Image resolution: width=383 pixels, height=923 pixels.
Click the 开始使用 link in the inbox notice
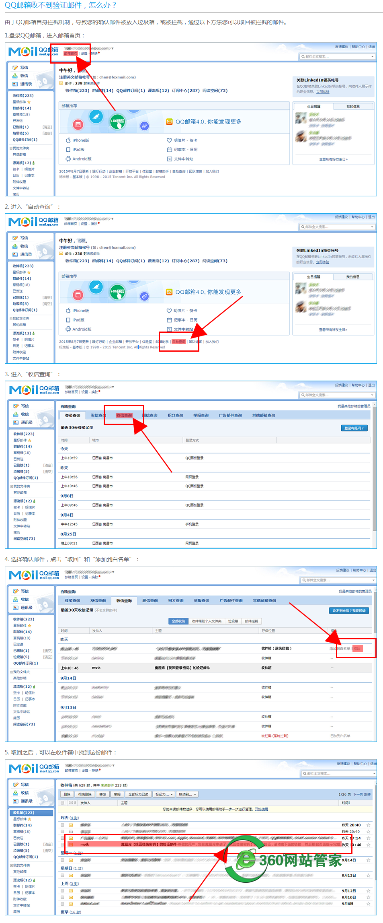(261, 809)
